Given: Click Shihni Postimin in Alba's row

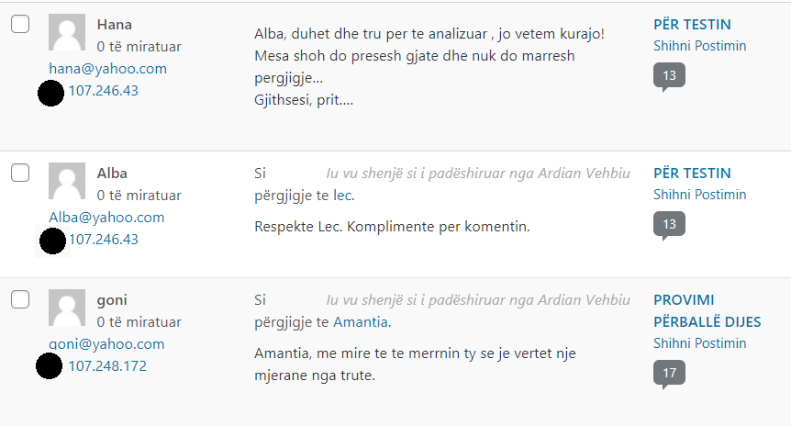Looking at the screenshot, I should pos(699,195).
